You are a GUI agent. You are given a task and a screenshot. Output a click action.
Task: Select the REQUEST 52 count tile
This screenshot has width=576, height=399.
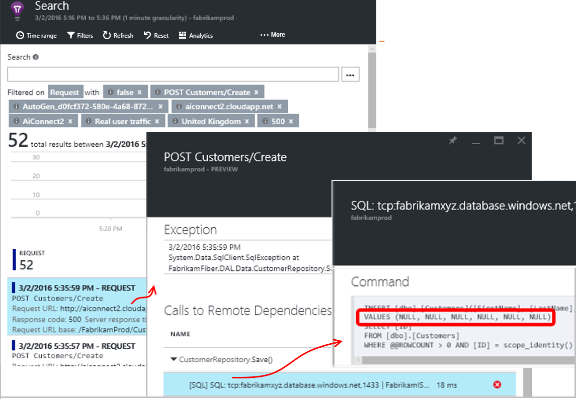(x=29, y=260)
